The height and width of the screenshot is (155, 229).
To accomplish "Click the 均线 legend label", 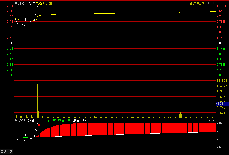I will 39,3.
